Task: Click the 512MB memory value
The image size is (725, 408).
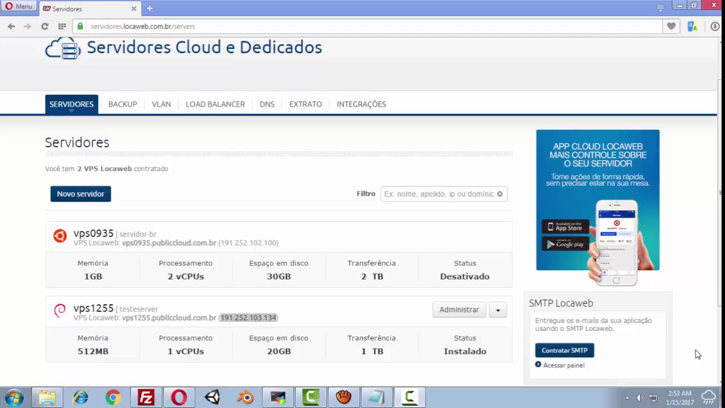Action: [x=93, y=351]
